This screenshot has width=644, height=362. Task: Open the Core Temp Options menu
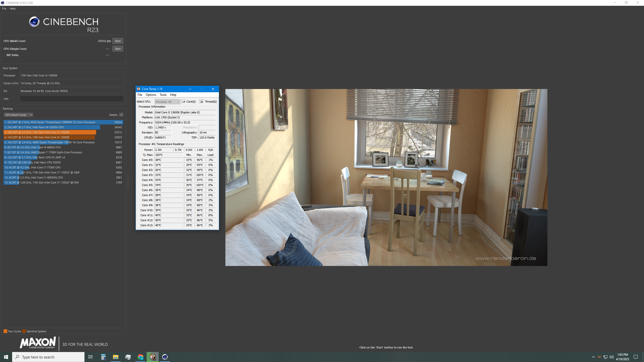151,95
